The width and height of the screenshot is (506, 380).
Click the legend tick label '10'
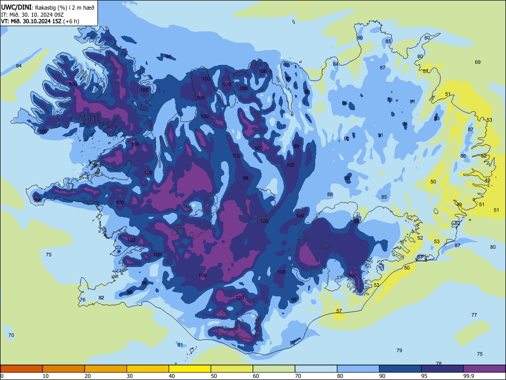click(46, 376)
